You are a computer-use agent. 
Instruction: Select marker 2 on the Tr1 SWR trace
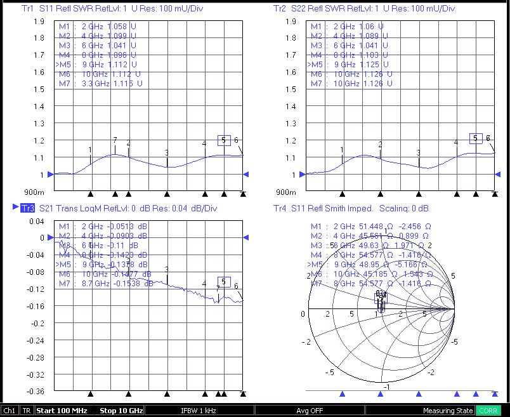[129, 143]
